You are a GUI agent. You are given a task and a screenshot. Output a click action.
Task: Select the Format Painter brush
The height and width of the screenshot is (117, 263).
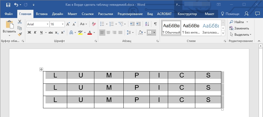pos(20,34)
